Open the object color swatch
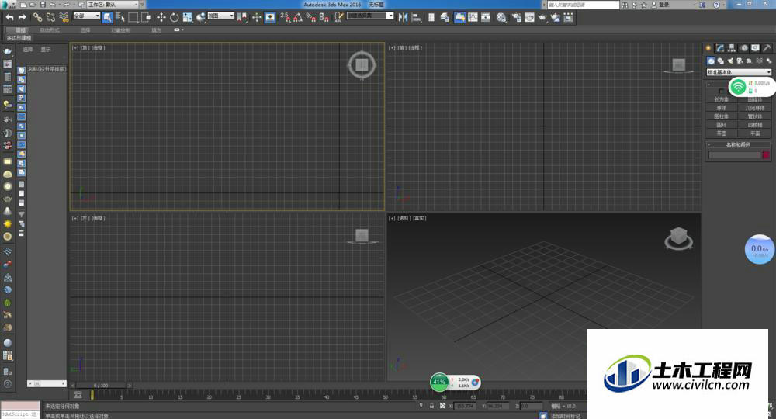The height and width of the screenshot is (419, 776). pyautogui.click(x=766, y=155)
